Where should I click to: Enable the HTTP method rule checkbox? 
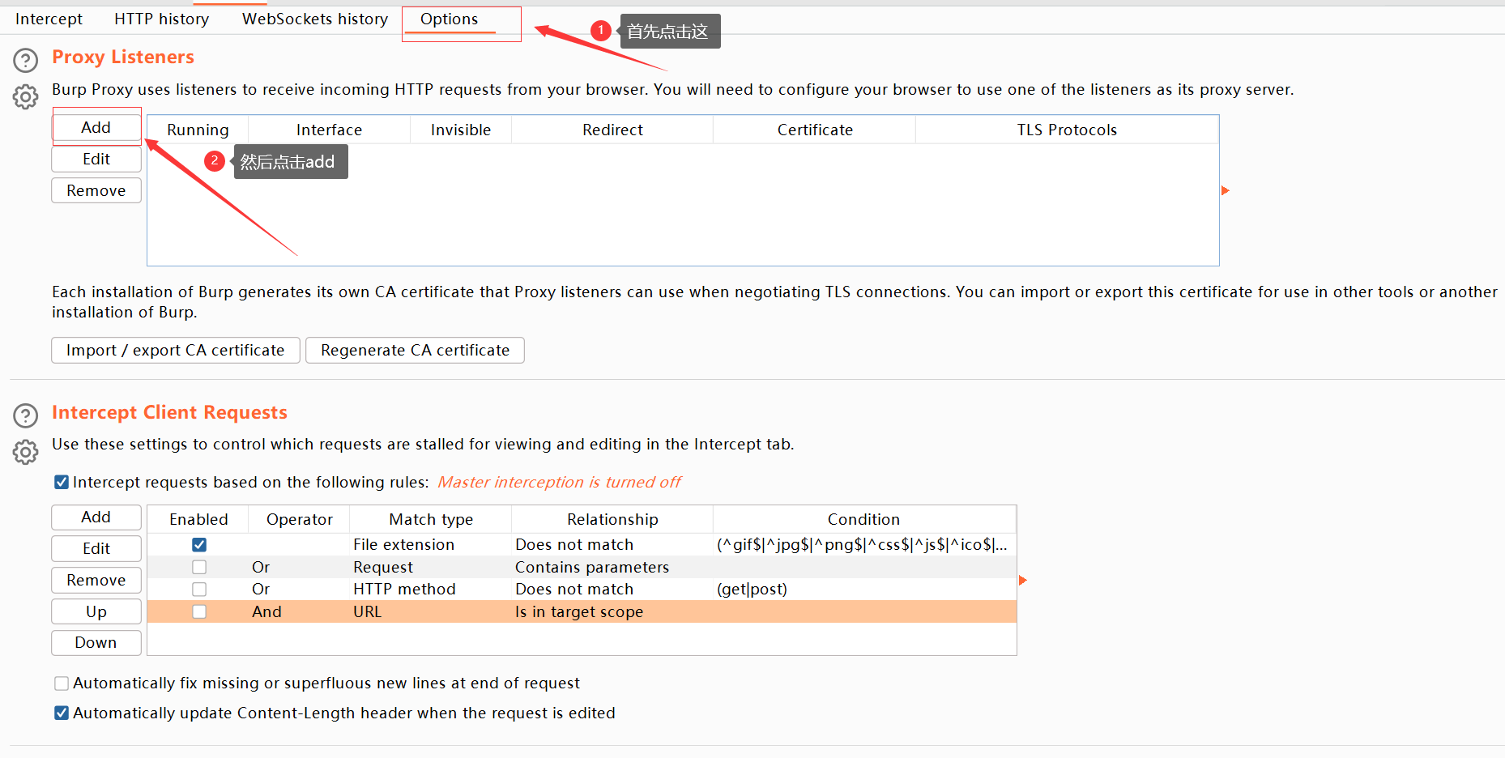click(199, 590)
